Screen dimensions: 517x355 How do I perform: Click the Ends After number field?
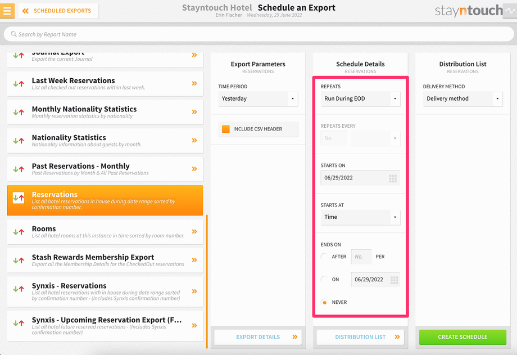(361, 257)
